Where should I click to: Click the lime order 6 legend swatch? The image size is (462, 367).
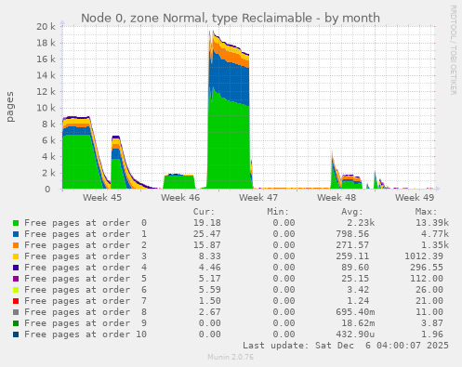coord(16,290)
